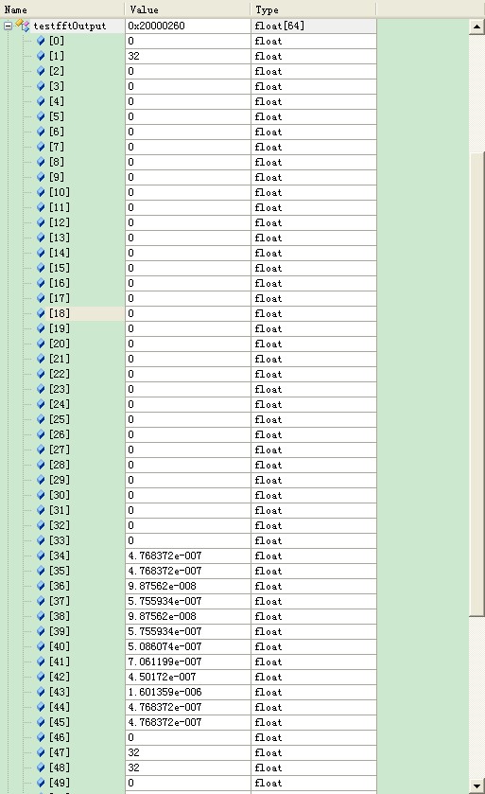Click the icon beside element [15]

point(41,268)
